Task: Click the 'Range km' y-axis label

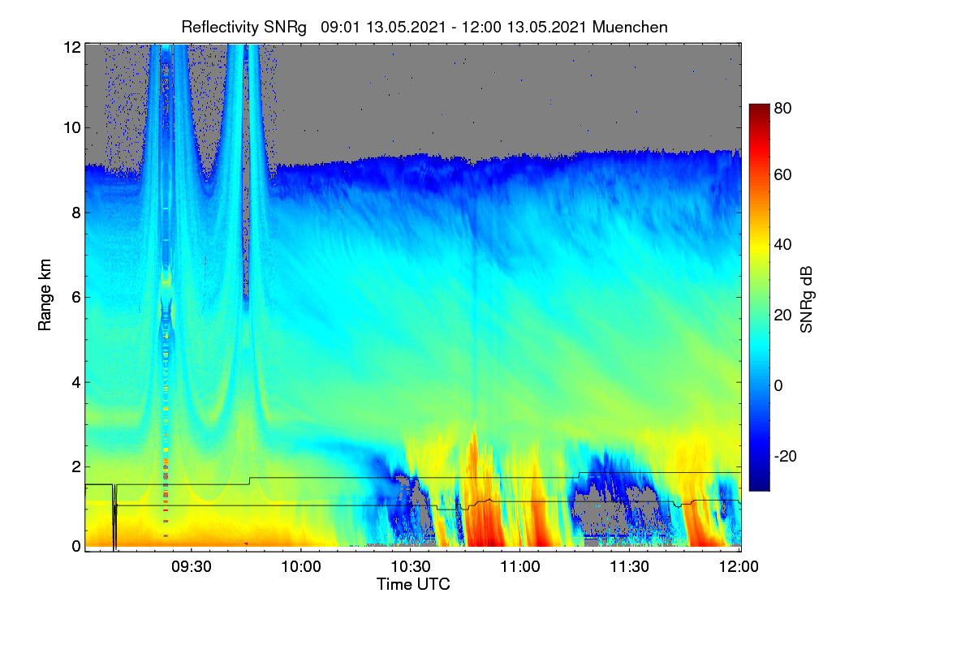Action: tap(44, 295)
